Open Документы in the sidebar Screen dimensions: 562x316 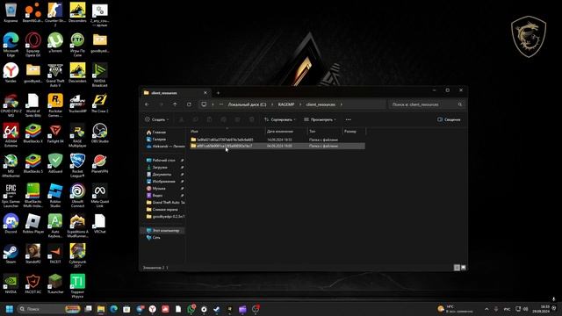tap(162, 174)
